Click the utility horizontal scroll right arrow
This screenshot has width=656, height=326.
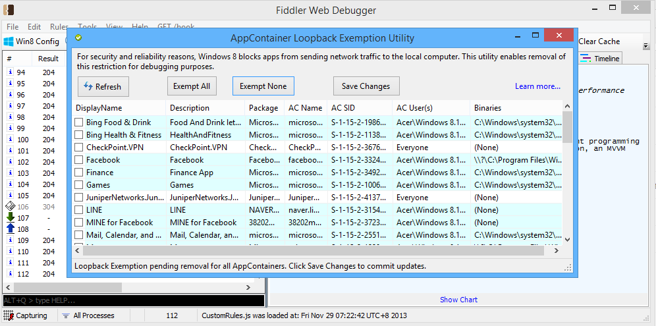pos(557,251)
